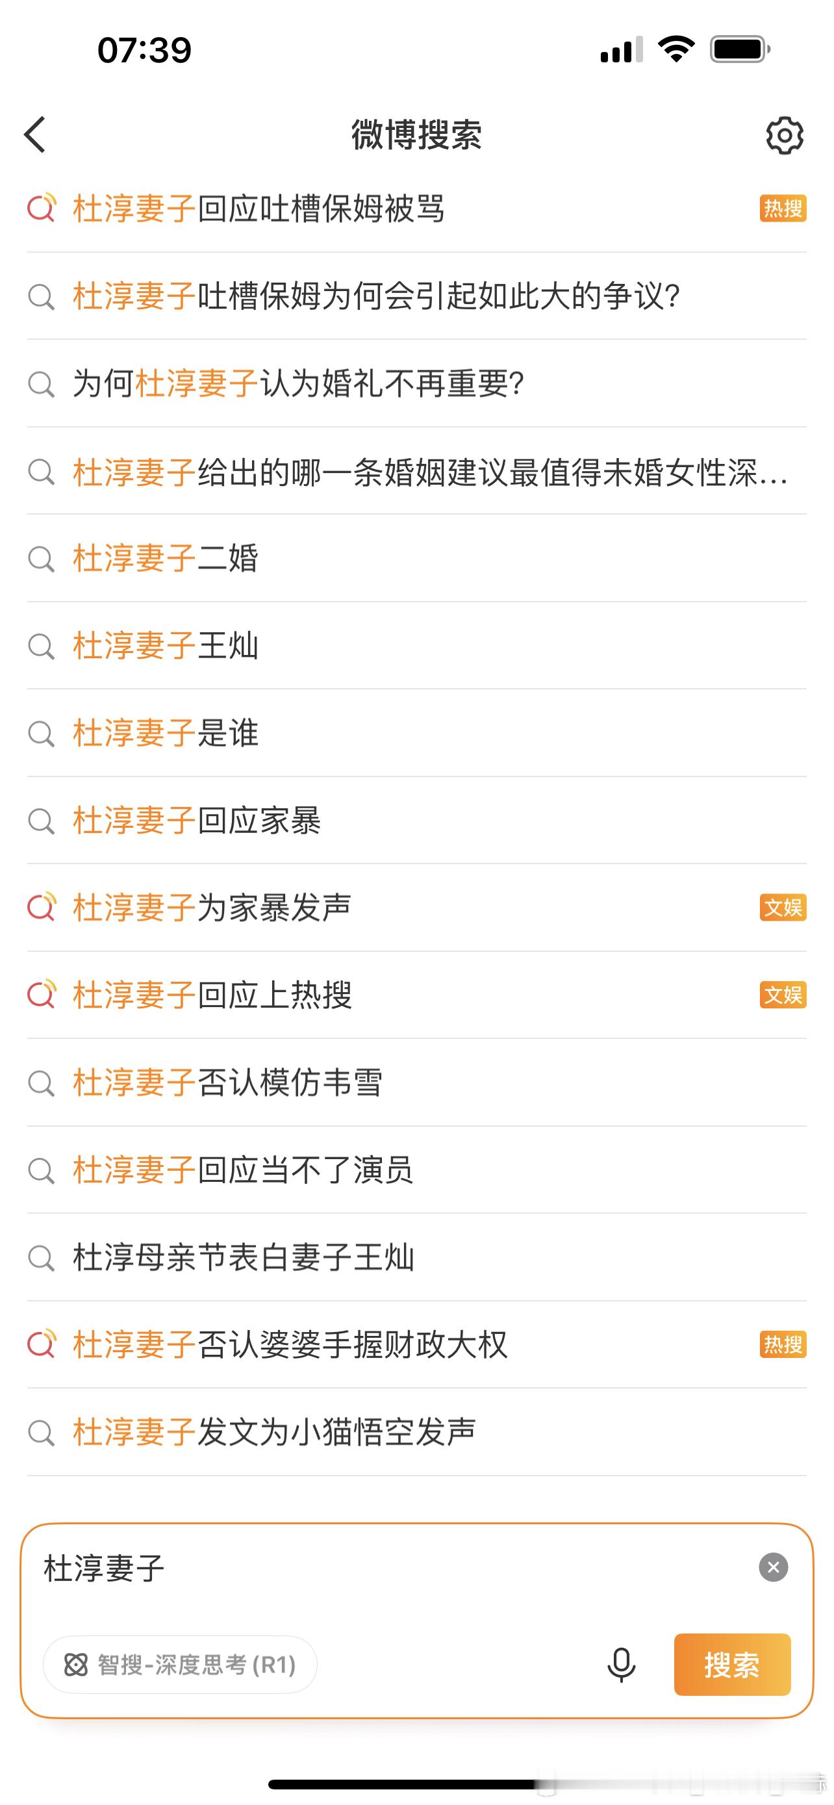Image resolution: width=834 pixels, height=1805 pixels.
Task: Tap the 热搜 badge on 否认婆婆手握财政大权
Action: (783, 1344)
